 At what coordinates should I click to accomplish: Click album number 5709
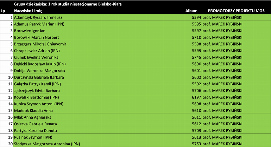click(x=193, y=131)
